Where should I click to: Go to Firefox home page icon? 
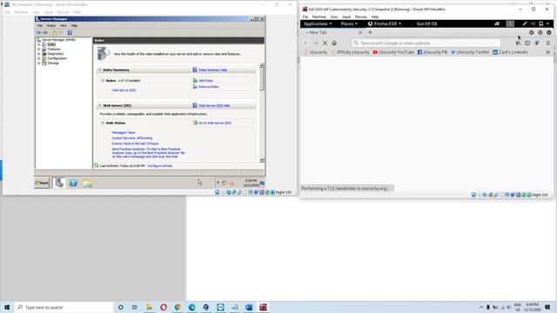pyautogui.click(x=334, y=43)
